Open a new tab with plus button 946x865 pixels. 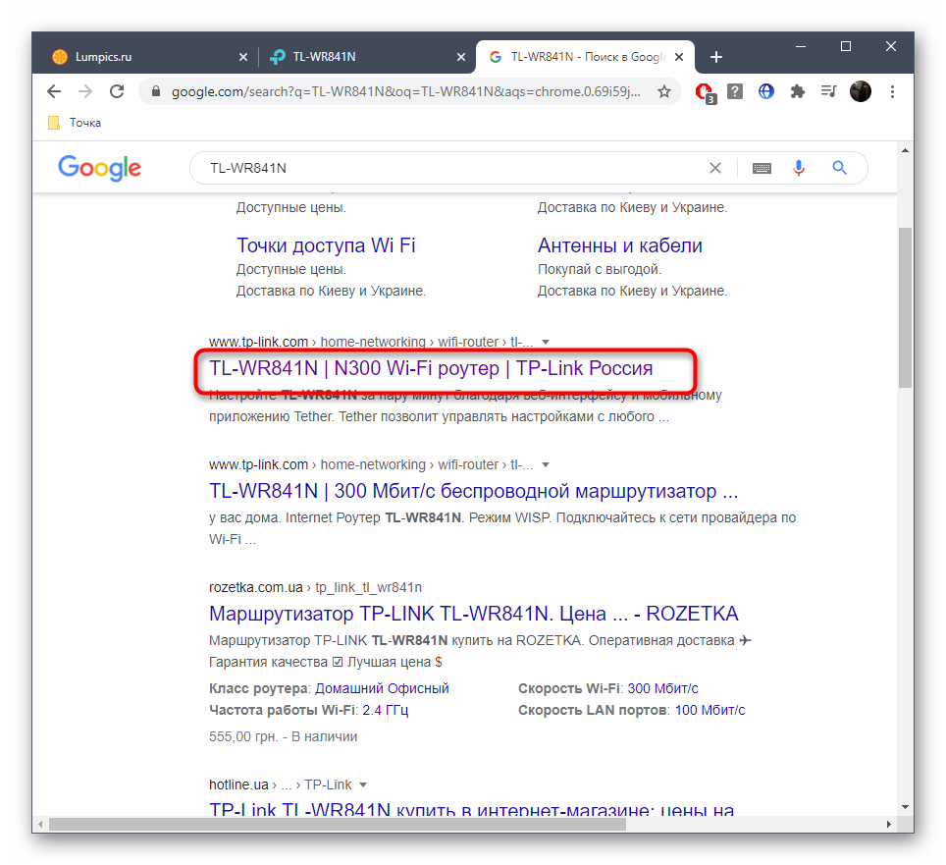click(x=716, y=57)
